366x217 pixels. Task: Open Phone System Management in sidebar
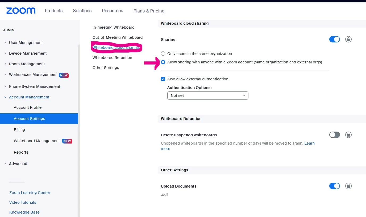coord(35,86)
